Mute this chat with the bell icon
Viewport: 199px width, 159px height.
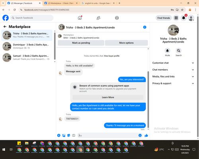point(168,50)
